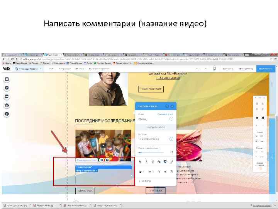Screen dimensions: 278x209
Task: Play the kindergarten children video thumbnail
Action: [x=103, y=146]
